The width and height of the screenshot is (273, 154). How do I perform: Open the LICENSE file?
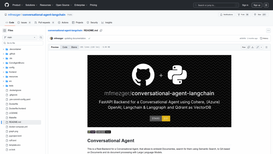pos(13,113)
